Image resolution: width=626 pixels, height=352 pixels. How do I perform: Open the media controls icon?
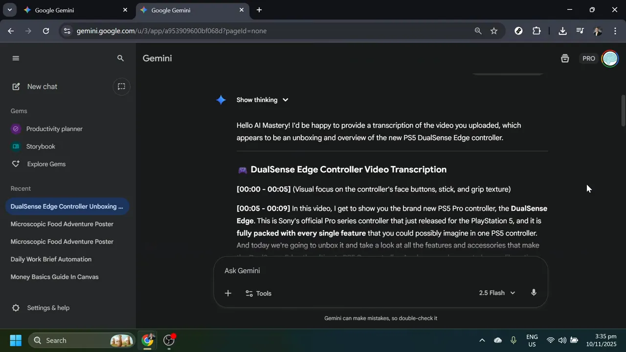click(580, 31)
